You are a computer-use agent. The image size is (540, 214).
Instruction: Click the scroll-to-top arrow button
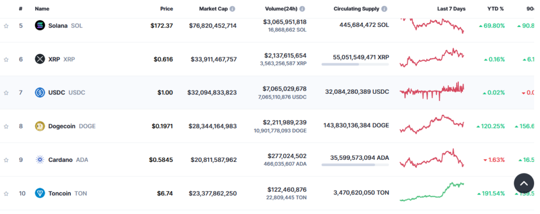pyautogui.click(x=524, y=183)
